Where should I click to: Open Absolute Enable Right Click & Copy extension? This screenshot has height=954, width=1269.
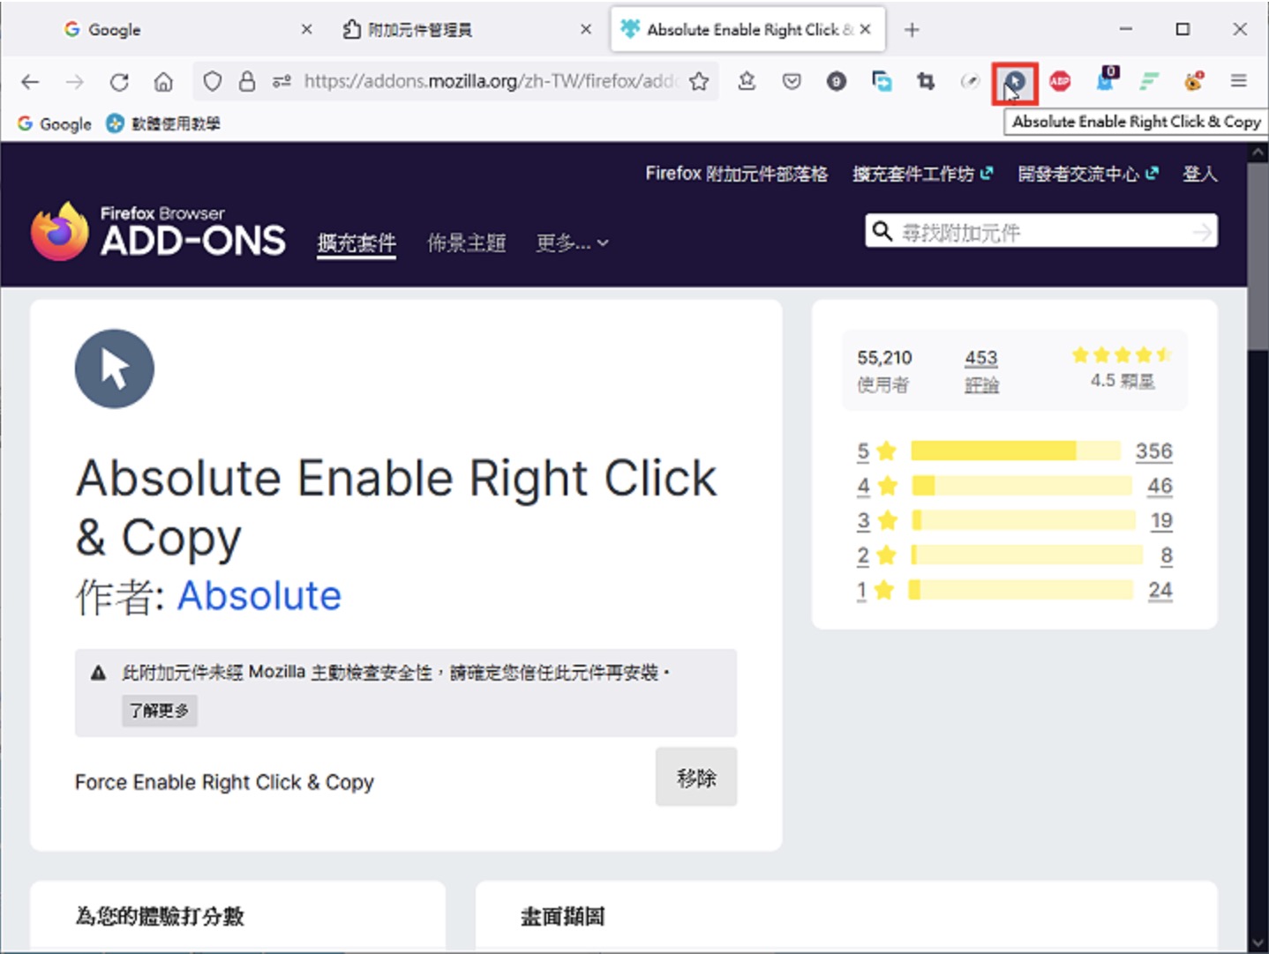click(1015, 83)
